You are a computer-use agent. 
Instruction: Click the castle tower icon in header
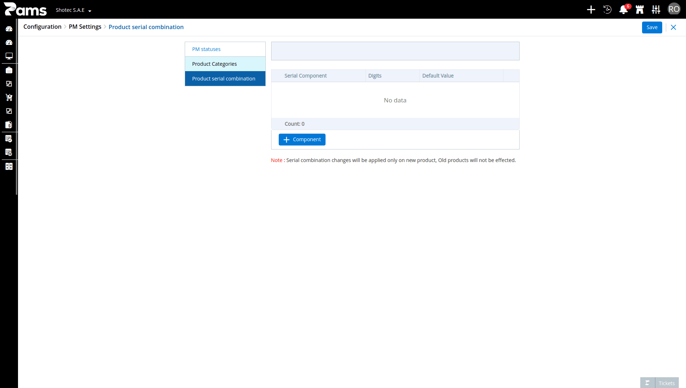[x=640, y=10]
